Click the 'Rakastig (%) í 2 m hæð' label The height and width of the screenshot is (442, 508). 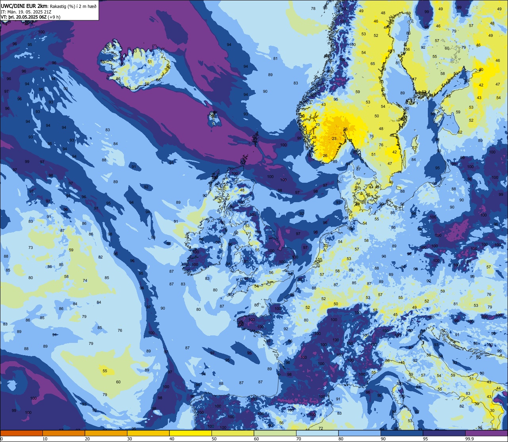[73, 6]
